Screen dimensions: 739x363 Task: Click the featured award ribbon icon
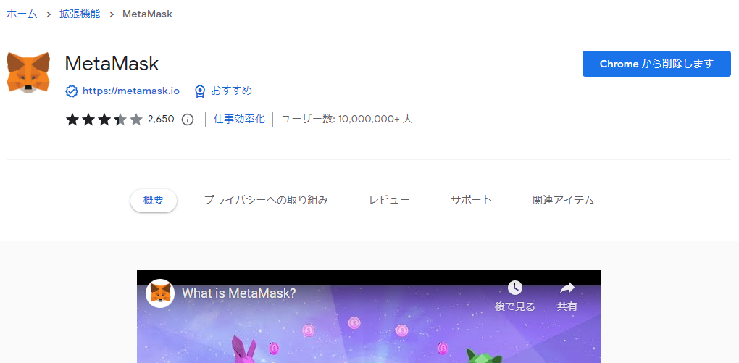200,91
